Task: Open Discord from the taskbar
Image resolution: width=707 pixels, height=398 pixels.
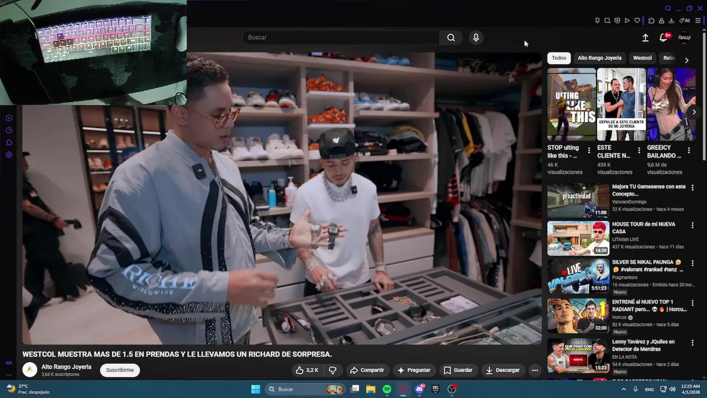Action: click(419, 389)
